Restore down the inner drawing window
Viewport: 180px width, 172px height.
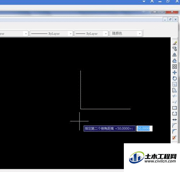[x=170, y=19]
